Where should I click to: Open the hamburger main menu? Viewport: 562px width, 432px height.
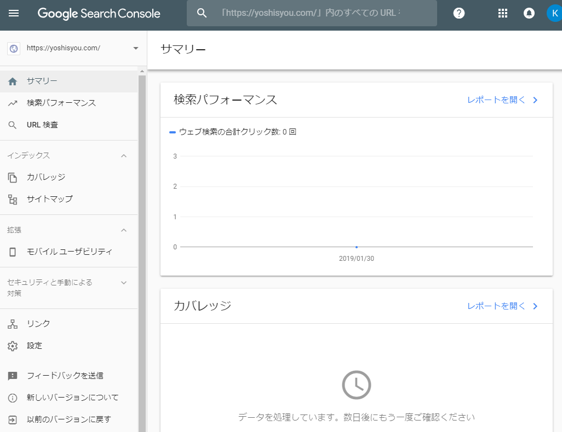[x=14, y=13]
